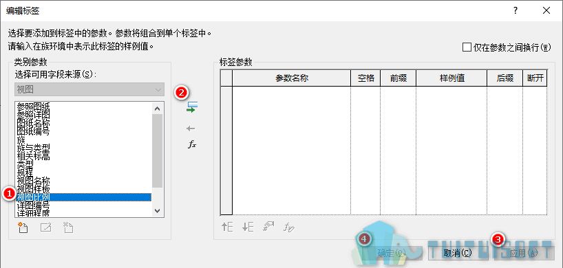Add selected parameter to label (green arrow)
This screenshot has width=563, height=268.
pos(192,107)
